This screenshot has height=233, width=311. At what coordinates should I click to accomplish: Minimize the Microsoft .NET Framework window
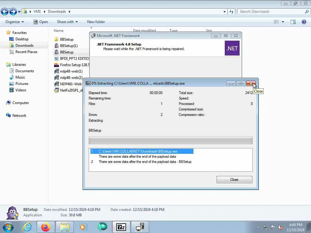click(x=216, y=36)
